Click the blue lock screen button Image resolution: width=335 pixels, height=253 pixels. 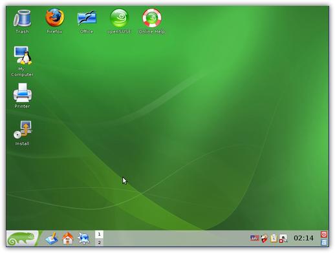tap(324, 242)
